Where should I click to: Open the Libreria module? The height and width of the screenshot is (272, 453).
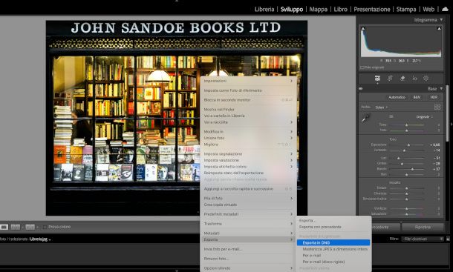tap(264, 9)
